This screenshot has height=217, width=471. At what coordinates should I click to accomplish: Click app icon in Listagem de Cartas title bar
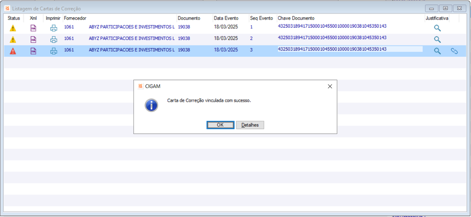pos(7,8)
